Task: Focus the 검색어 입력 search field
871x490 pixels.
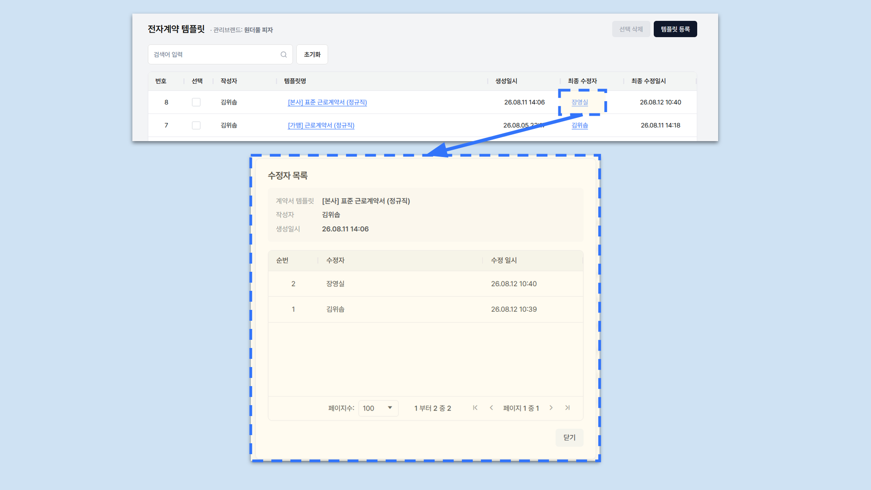Action: click(220, 54)
